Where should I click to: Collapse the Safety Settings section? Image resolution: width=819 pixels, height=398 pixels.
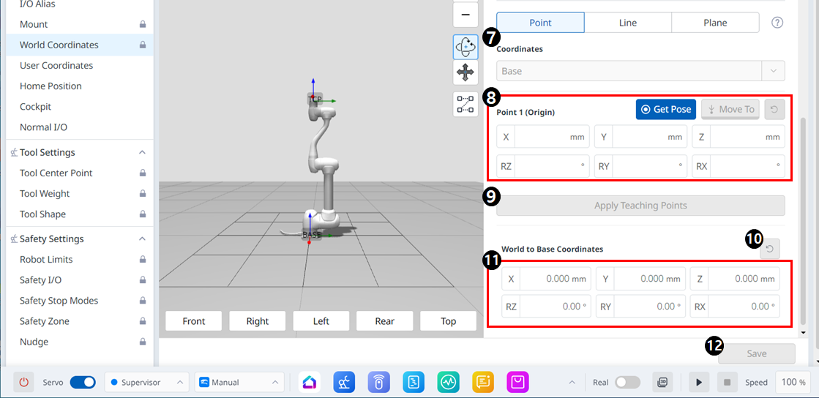pos(142,239)
